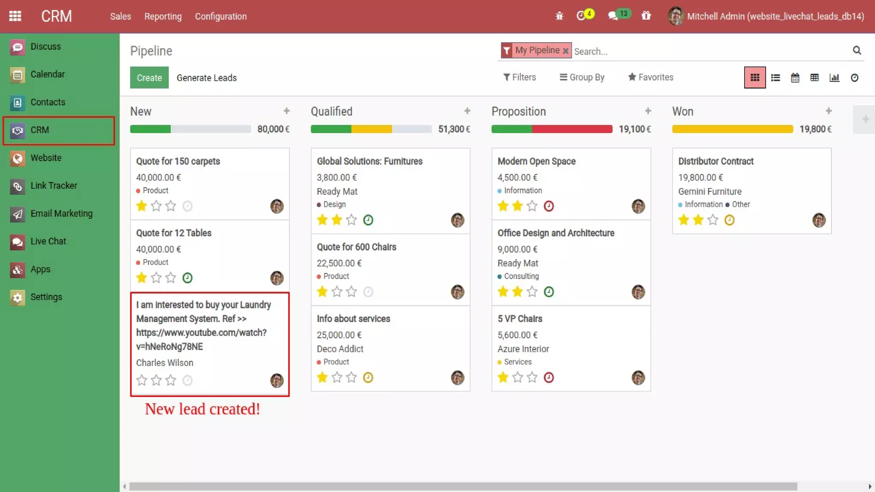This screenshot has height=492, width=875.
Task: Open the Reporting menu
Action: [x=163, y=16]
